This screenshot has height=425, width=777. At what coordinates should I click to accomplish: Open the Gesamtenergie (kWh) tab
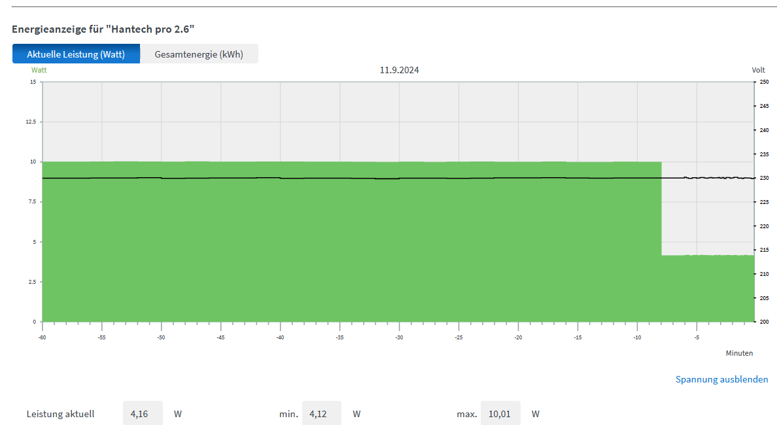click(x=199, y=54)
